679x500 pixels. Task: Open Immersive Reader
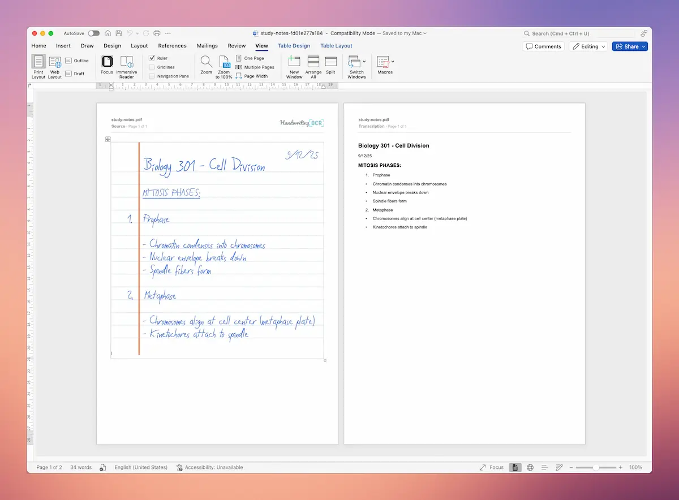click(x=127, y=64)
